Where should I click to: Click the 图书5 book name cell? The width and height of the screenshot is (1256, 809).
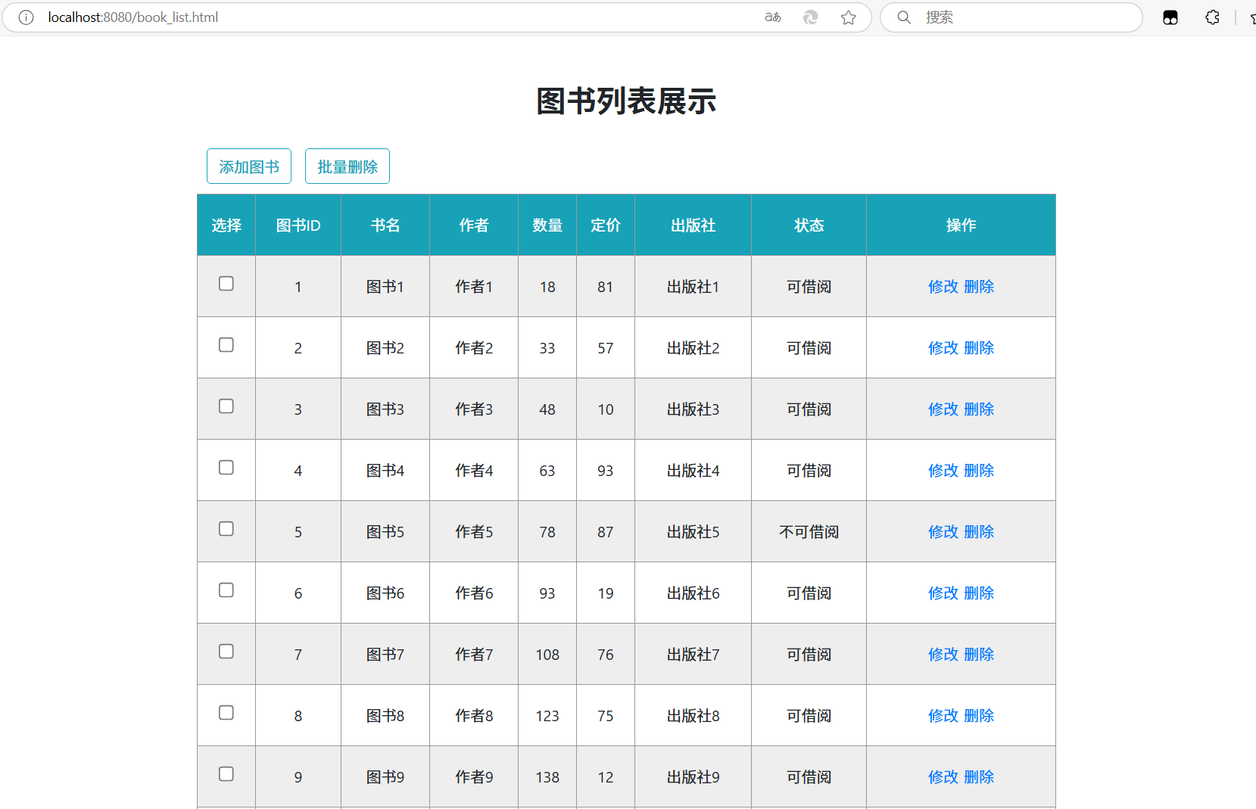click(x=385, y=532)
